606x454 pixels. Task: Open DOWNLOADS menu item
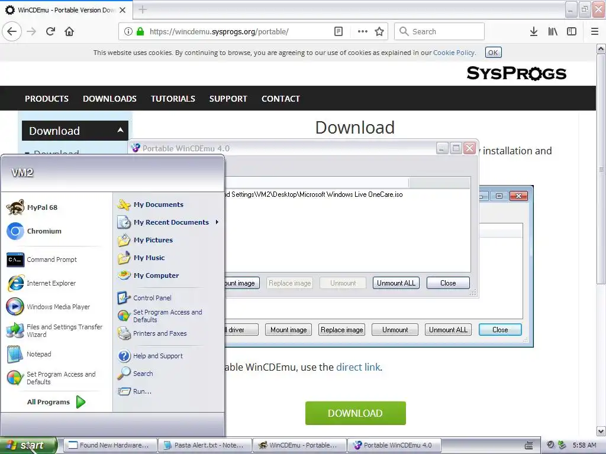click(109, 99)
